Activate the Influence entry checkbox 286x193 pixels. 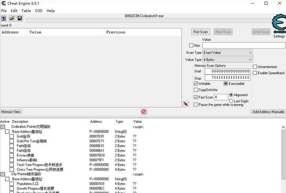[11, 160]
